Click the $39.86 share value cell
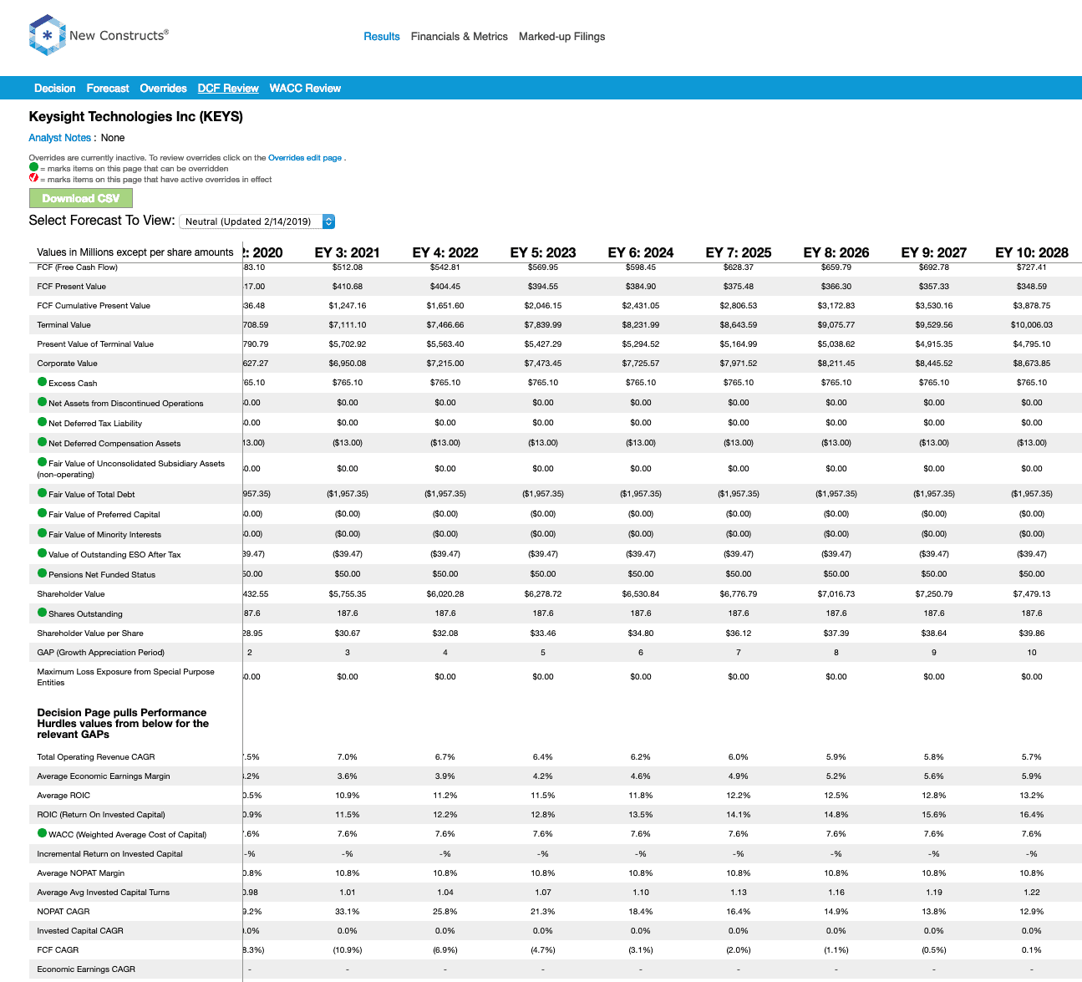1082x982 pixels. click(1032, 633)
